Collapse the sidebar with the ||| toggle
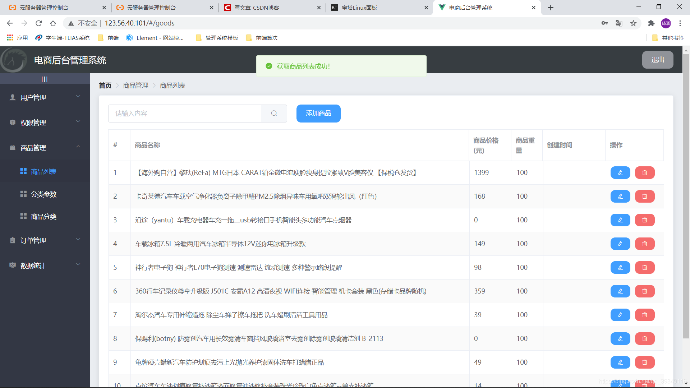 point(45,79)
